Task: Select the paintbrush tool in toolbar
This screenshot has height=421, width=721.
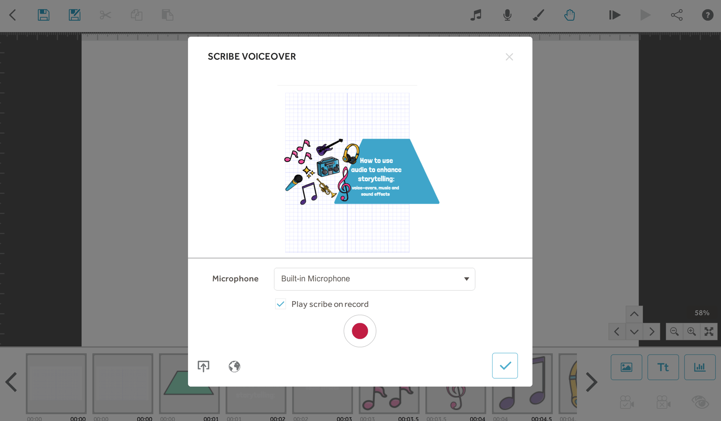Action: [x=538, y=15]
